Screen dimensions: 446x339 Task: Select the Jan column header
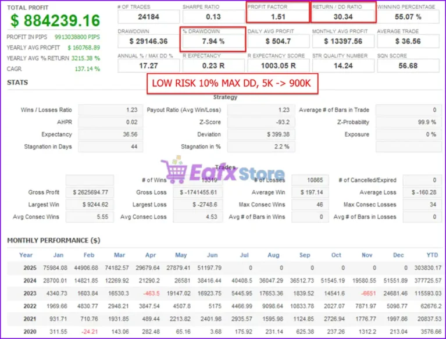(58, 255)
